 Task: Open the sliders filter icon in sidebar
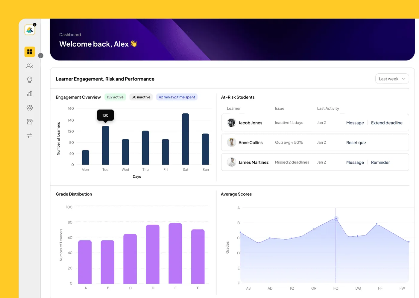point(30,136)
